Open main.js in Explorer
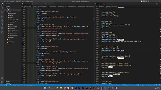The height and width of the screenshot is (90, 161). [11, 41]
